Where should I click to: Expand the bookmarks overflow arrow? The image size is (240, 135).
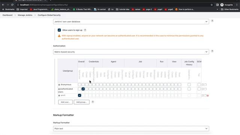pyautogui.click(x=217, y=9)
